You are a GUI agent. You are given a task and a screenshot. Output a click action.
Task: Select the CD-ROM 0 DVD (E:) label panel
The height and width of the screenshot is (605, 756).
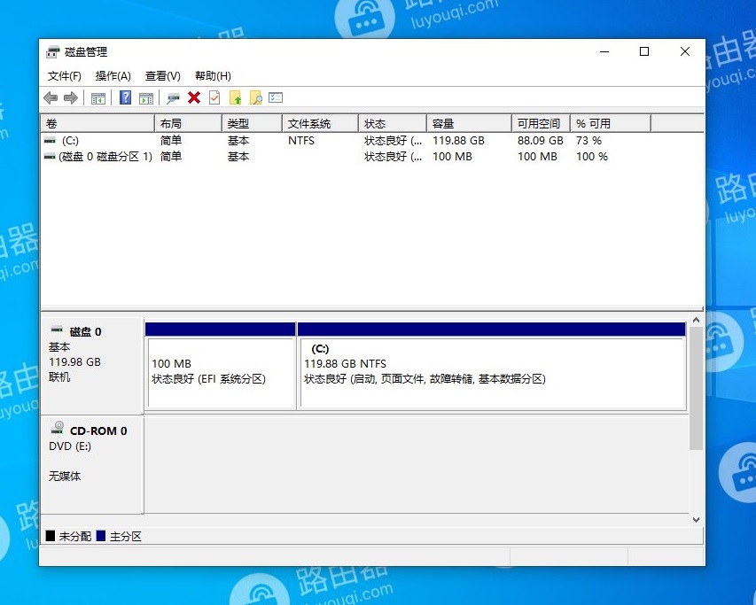coord(92,464)
